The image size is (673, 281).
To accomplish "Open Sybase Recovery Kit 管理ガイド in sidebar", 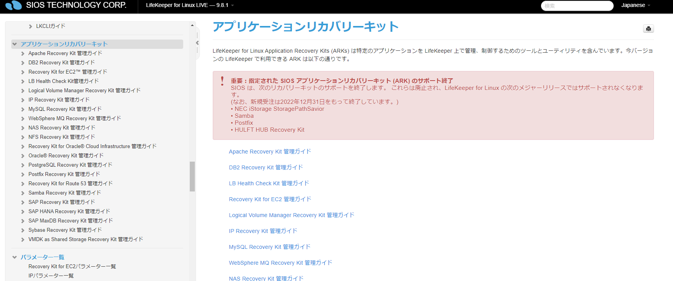I will 65,230.
